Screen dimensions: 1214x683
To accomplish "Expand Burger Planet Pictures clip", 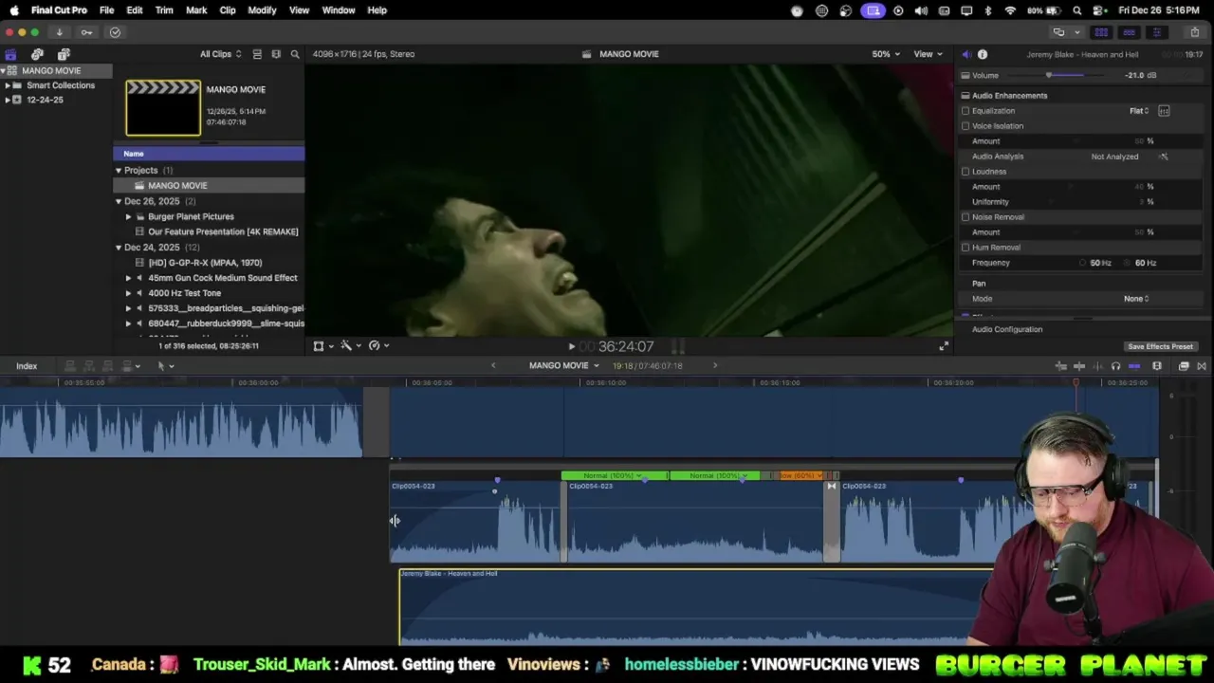I will click(x=129, y=216).
